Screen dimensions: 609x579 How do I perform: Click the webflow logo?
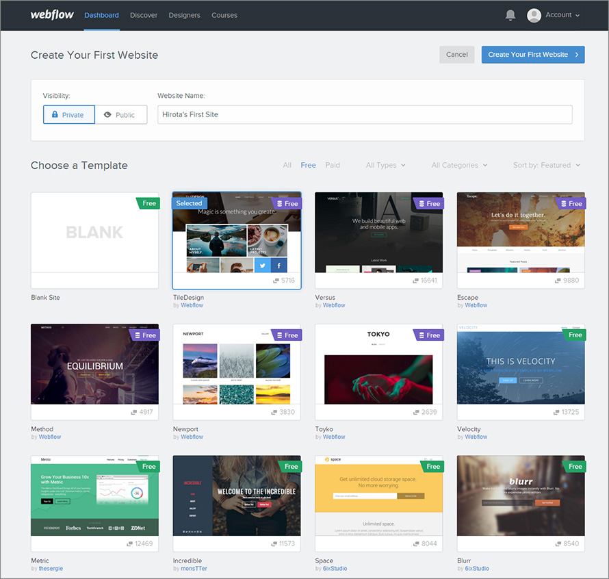52,15
